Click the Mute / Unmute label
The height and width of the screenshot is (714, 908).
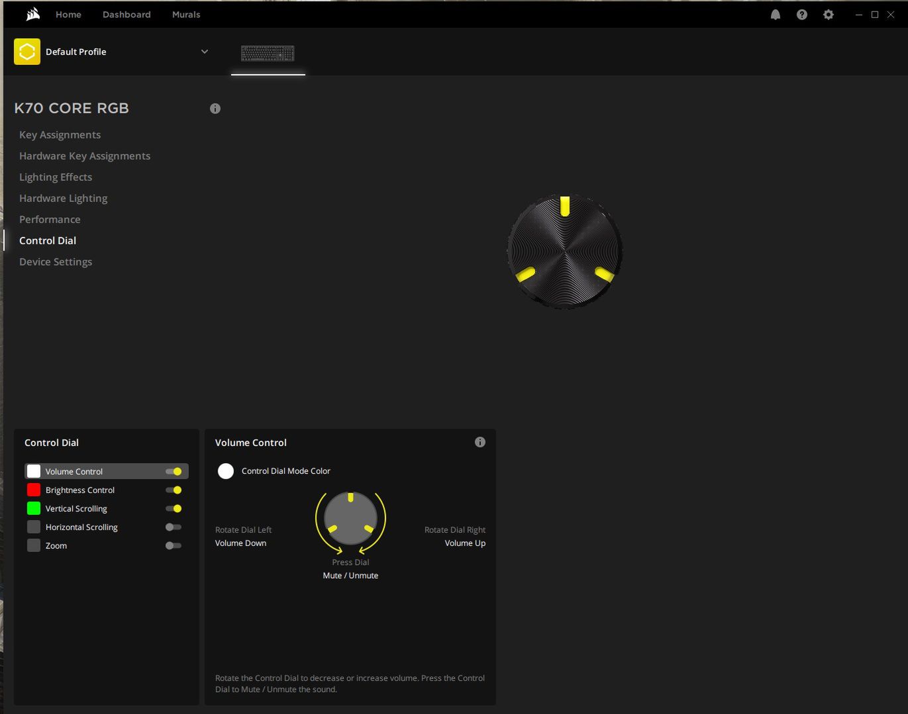[x=350, y=576]
